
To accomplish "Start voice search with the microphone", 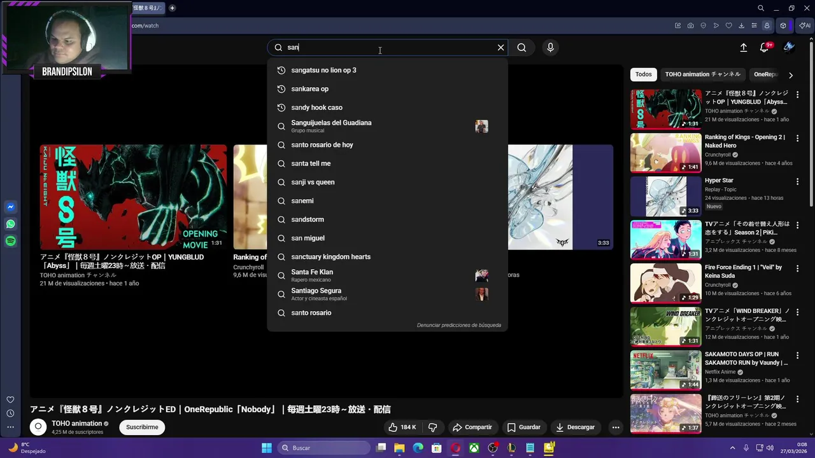I will [550, 47].
